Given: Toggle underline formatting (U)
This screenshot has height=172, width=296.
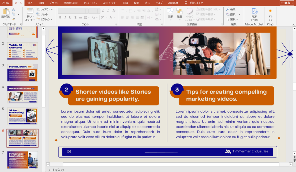Looking at the screenshot, I should pos(70,18).
